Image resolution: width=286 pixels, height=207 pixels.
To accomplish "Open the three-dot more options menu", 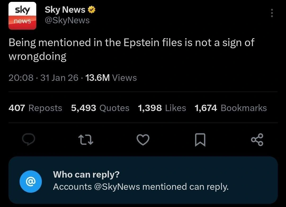I will pyautogui.click(x=272, y=13).
